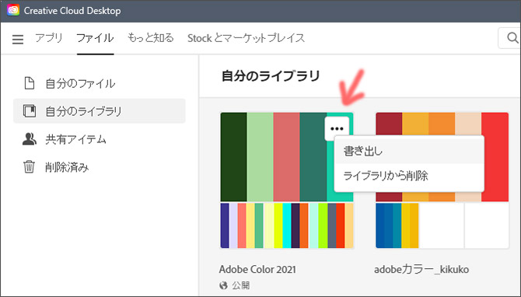The height and width of the screenshot is (297, 521).
Task: Click the 自分のライブラリ library icon in sidebar
Action: point(30,111)
